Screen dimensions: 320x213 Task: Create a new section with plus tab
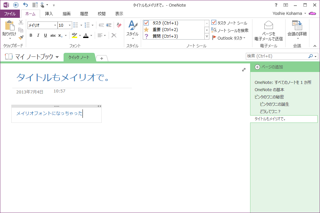102,58
